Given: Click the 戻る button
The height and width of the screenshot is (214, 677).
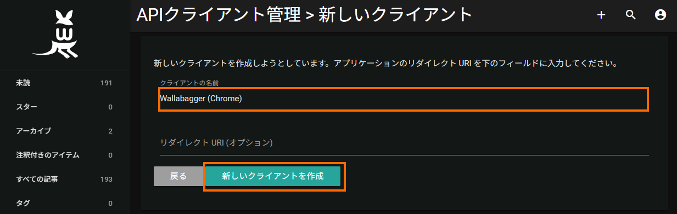Looking at the screenshot, I should (x=178, y=176).
